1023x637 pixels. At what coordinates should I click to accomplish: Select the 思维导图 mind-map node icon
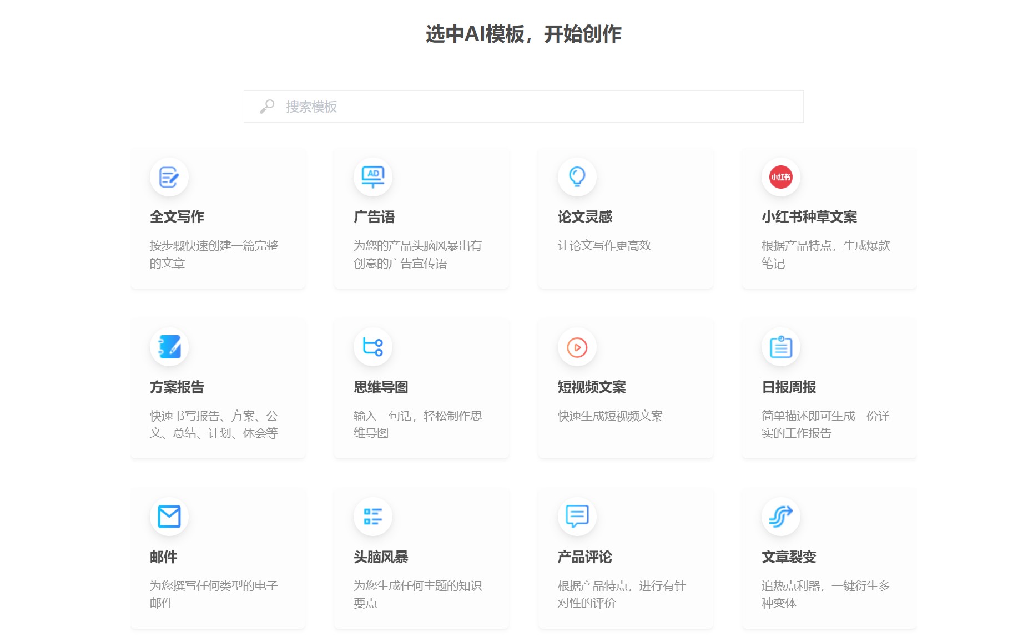coord(372,347)
